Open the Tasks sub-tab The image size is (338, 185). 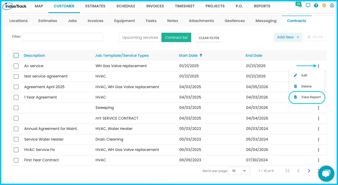tap(151, 21)
